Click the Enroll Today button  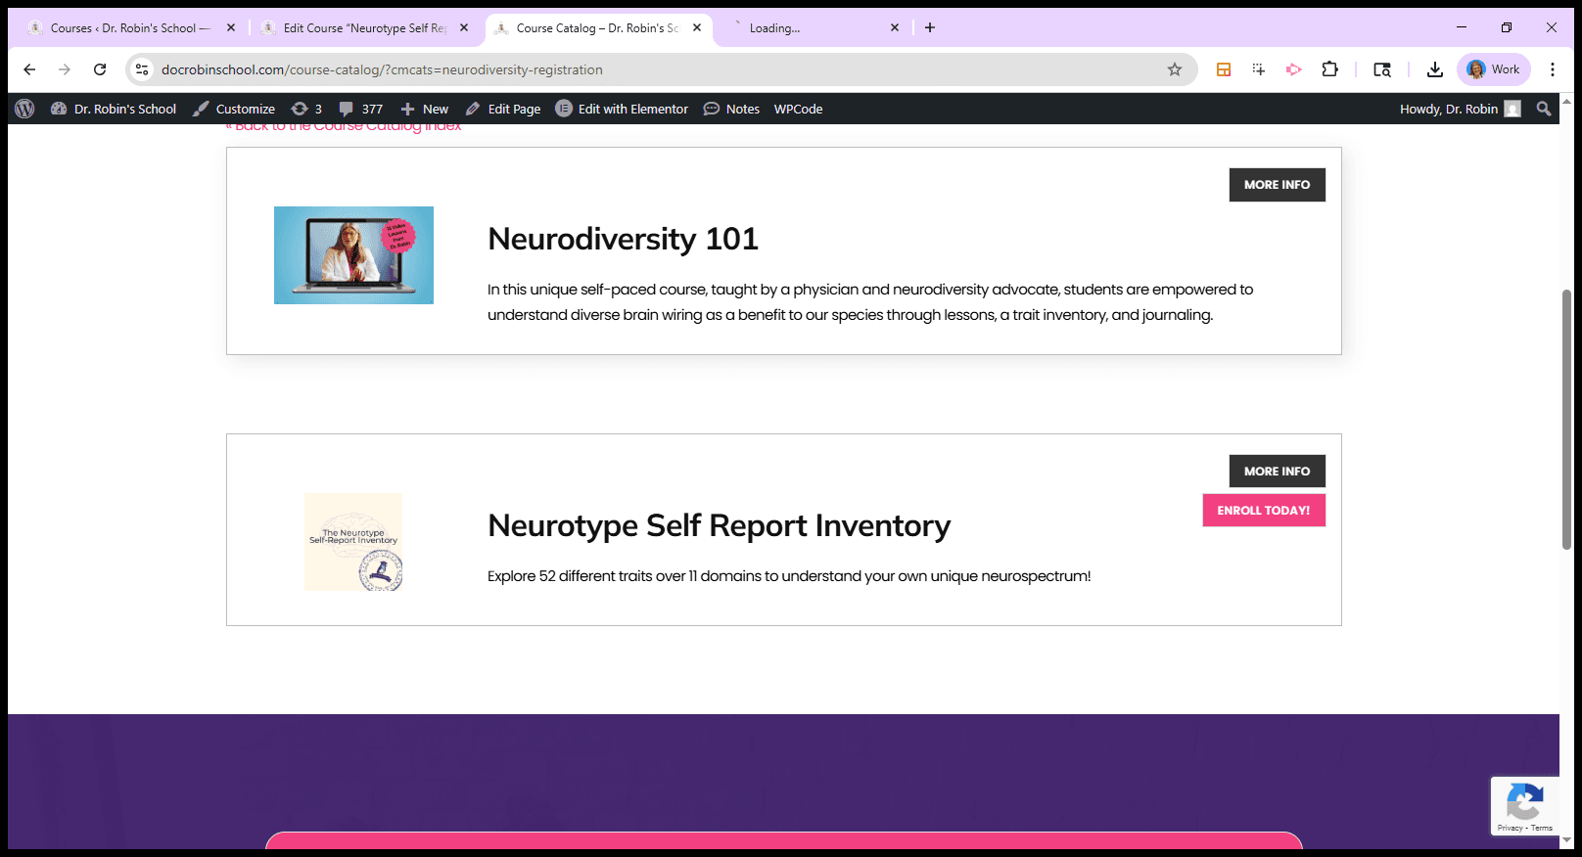pos(1264,511)
